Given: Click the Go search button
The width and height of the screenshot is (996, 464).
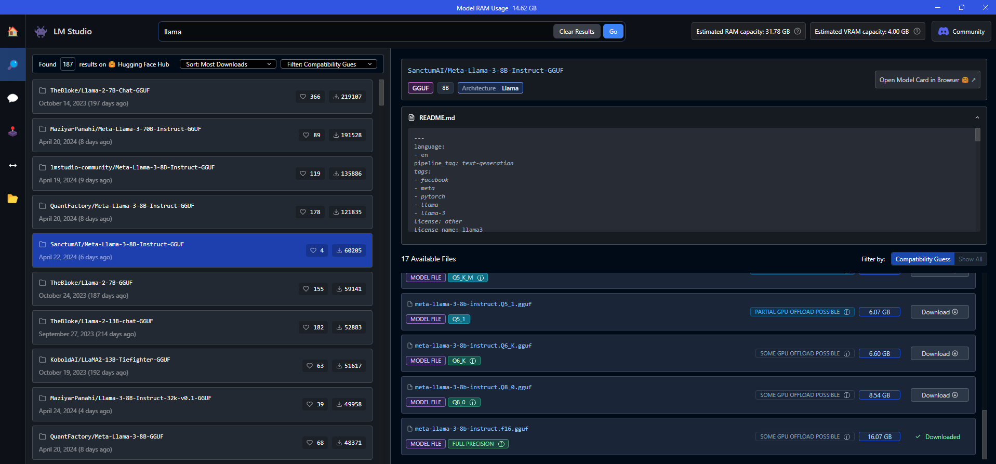Looking at the screenshot, I should coord(613,31).
